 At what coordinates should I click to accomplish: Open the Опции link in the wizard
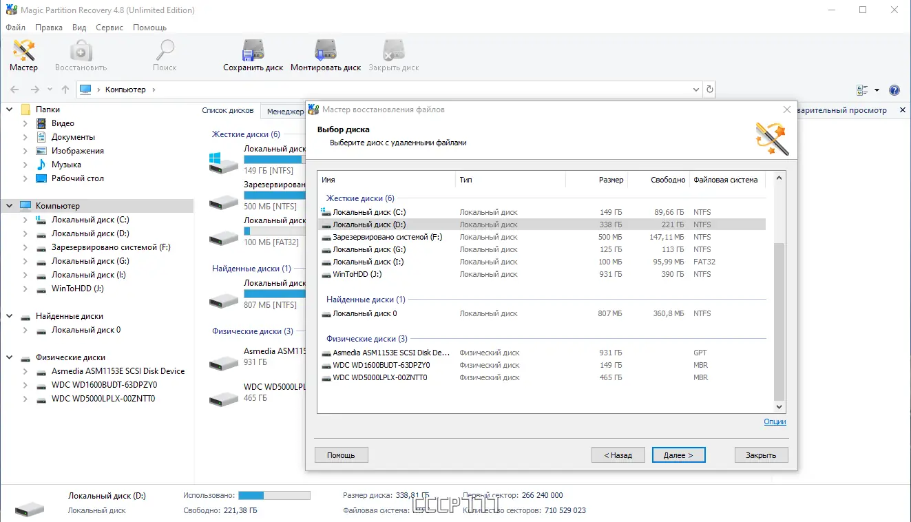click(775, 421)
